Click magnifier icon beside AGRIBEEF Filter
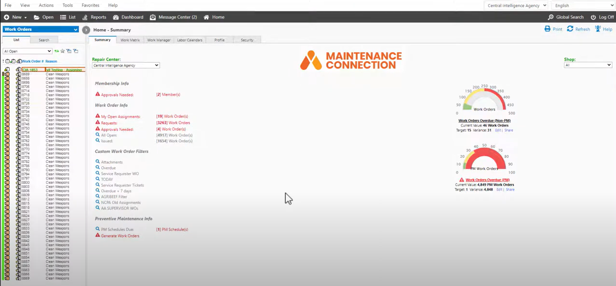616x286 pixels. point(98,196)
